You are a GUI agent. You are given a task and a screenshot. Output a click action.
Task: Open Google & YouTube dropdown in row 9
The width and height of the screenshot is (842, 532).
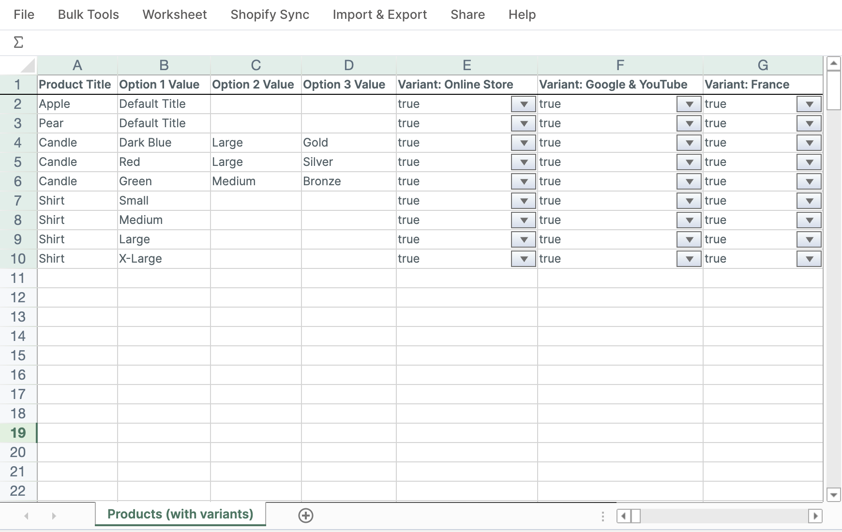tap(689, 239)
